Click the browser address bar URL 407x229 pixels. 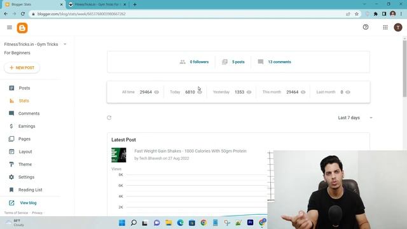point(81,14)
